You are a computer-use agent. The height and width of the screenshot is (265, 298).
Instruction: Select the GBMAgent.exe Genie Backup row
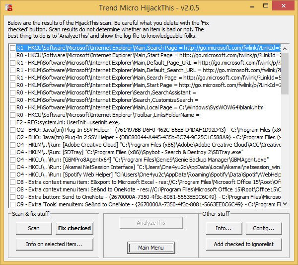pos(143,160)
